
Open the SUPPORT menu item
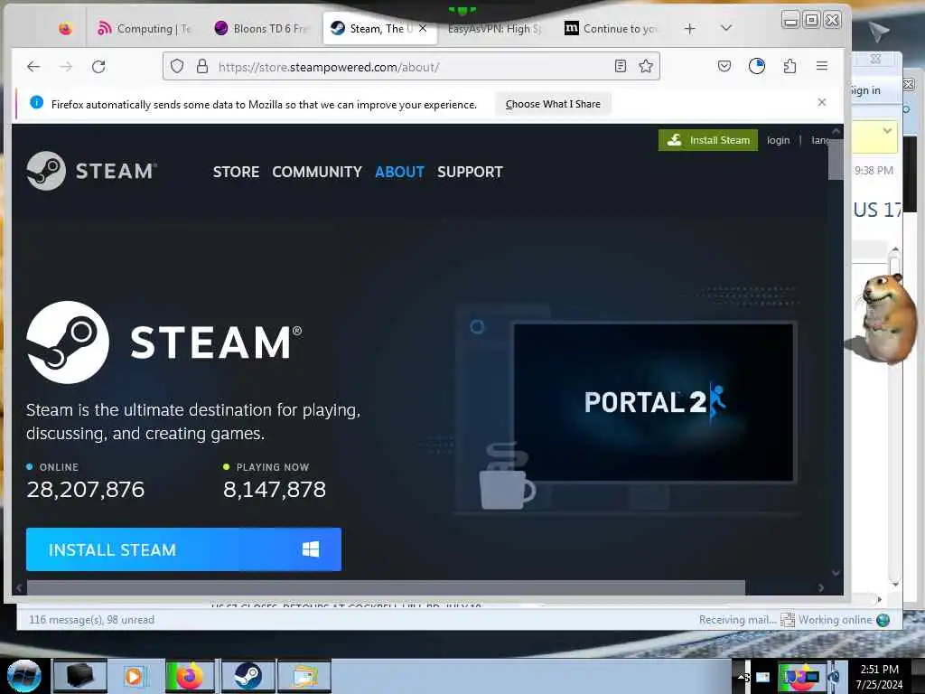(470, 172)
